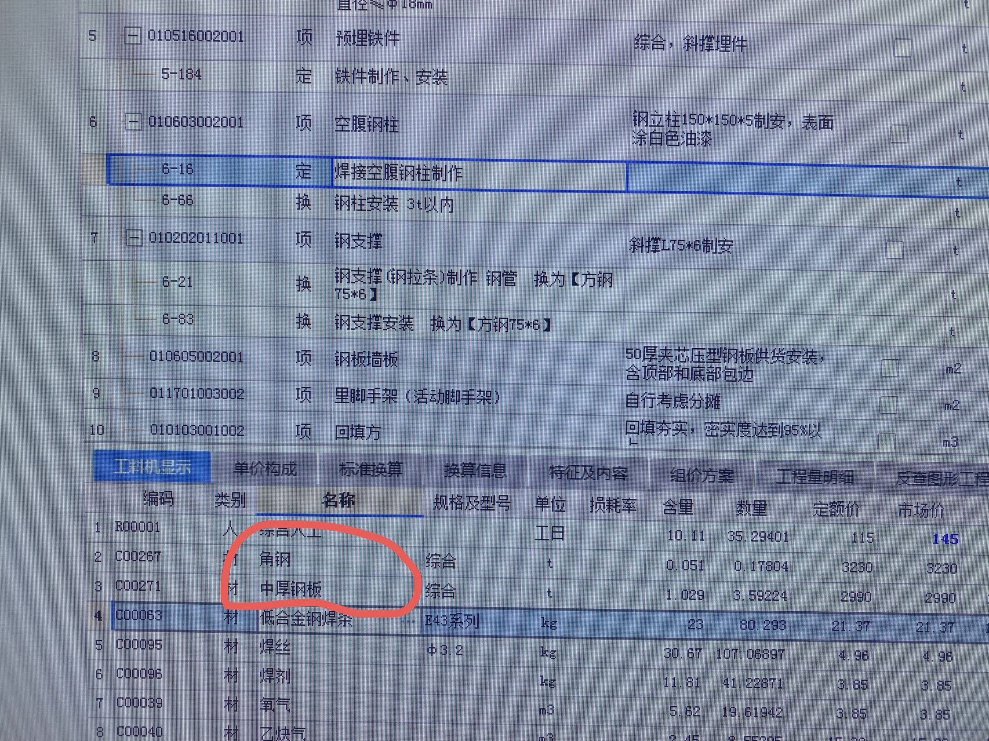Image resolution: width=989 pixels, height=741 pixels.
Task: Open the 反查图形工程量 tab
Action: tap(933, 479)
